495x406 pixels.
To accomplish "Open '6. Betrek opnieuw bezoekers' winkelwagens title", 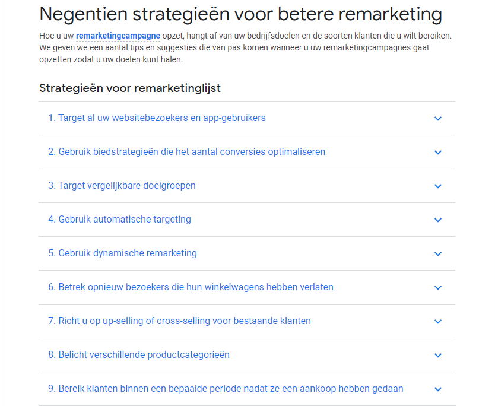I will tap(191, 287).
